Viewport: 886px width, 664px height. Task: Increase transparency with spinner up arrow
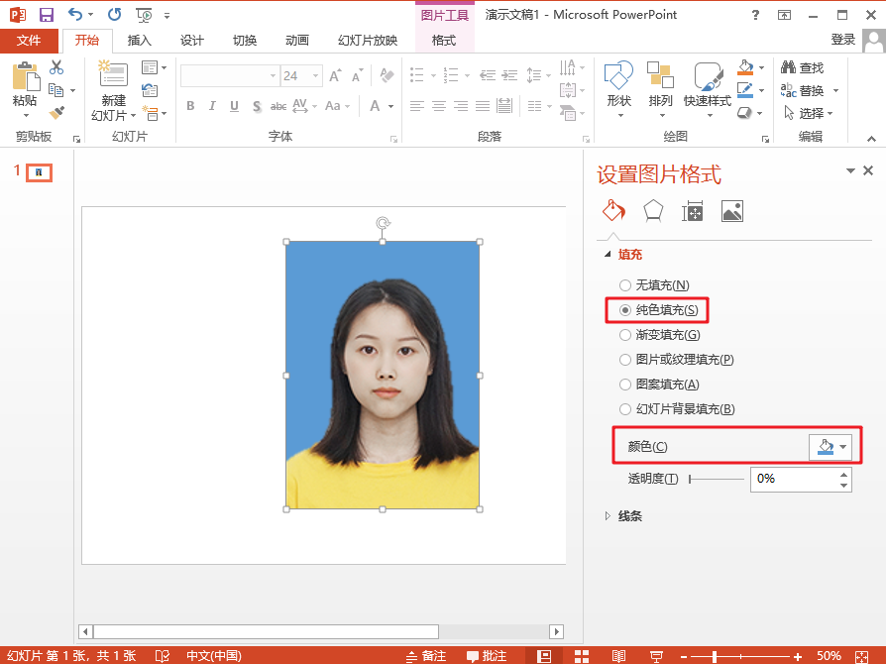pos(844,474)
